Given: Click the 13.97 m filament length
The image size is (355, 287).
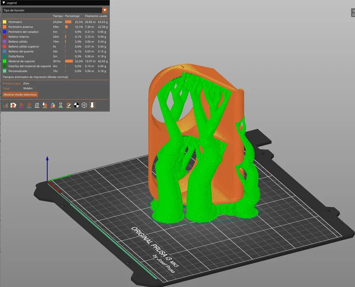Looking at the screenshot, I should [x=90, y=62].
